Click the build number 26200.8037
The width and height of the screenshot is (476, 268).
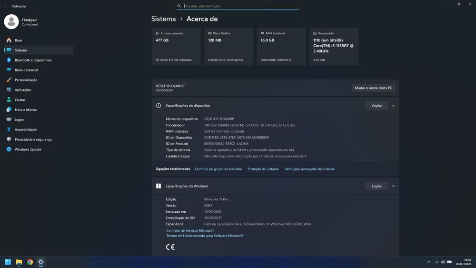(213, 218)
